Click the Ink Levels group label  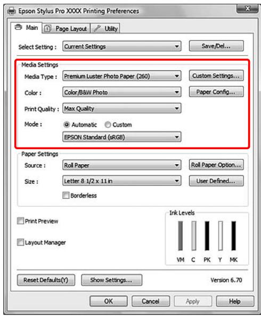point(182,213)
